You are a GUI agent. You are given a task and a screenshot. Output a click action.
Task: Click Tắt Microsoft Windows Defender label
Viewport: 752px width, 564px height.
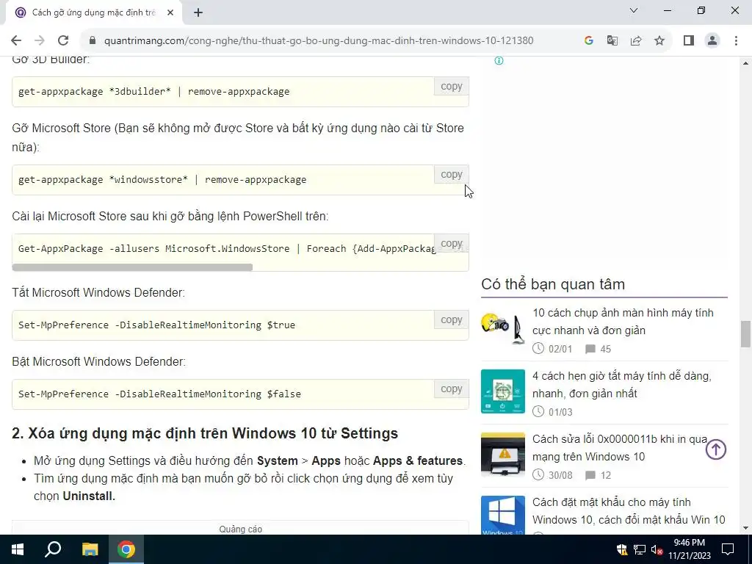tap(98, 292)
